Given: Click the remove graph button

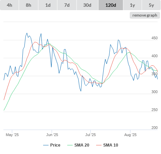Looking at the screenshot, I should pyautogui.click(x=145, y=15).
